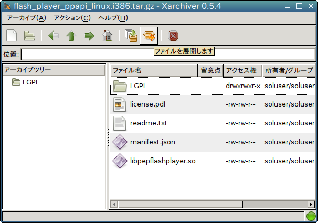This screenshot has width=318, height=223.
Task: Open the アーカイブ(A) menu
Action: (26, 18)
